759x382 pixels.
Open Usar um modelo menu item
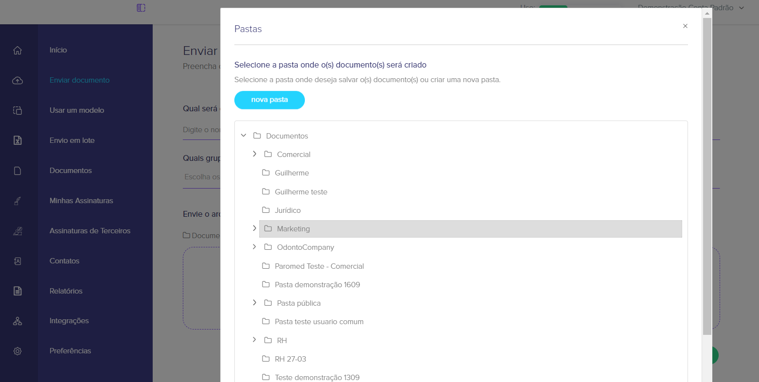[77, 110]
